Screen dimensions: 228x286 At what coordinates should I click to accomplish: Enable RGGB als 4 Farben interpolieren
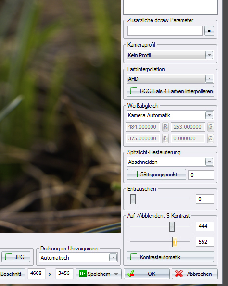134,91
